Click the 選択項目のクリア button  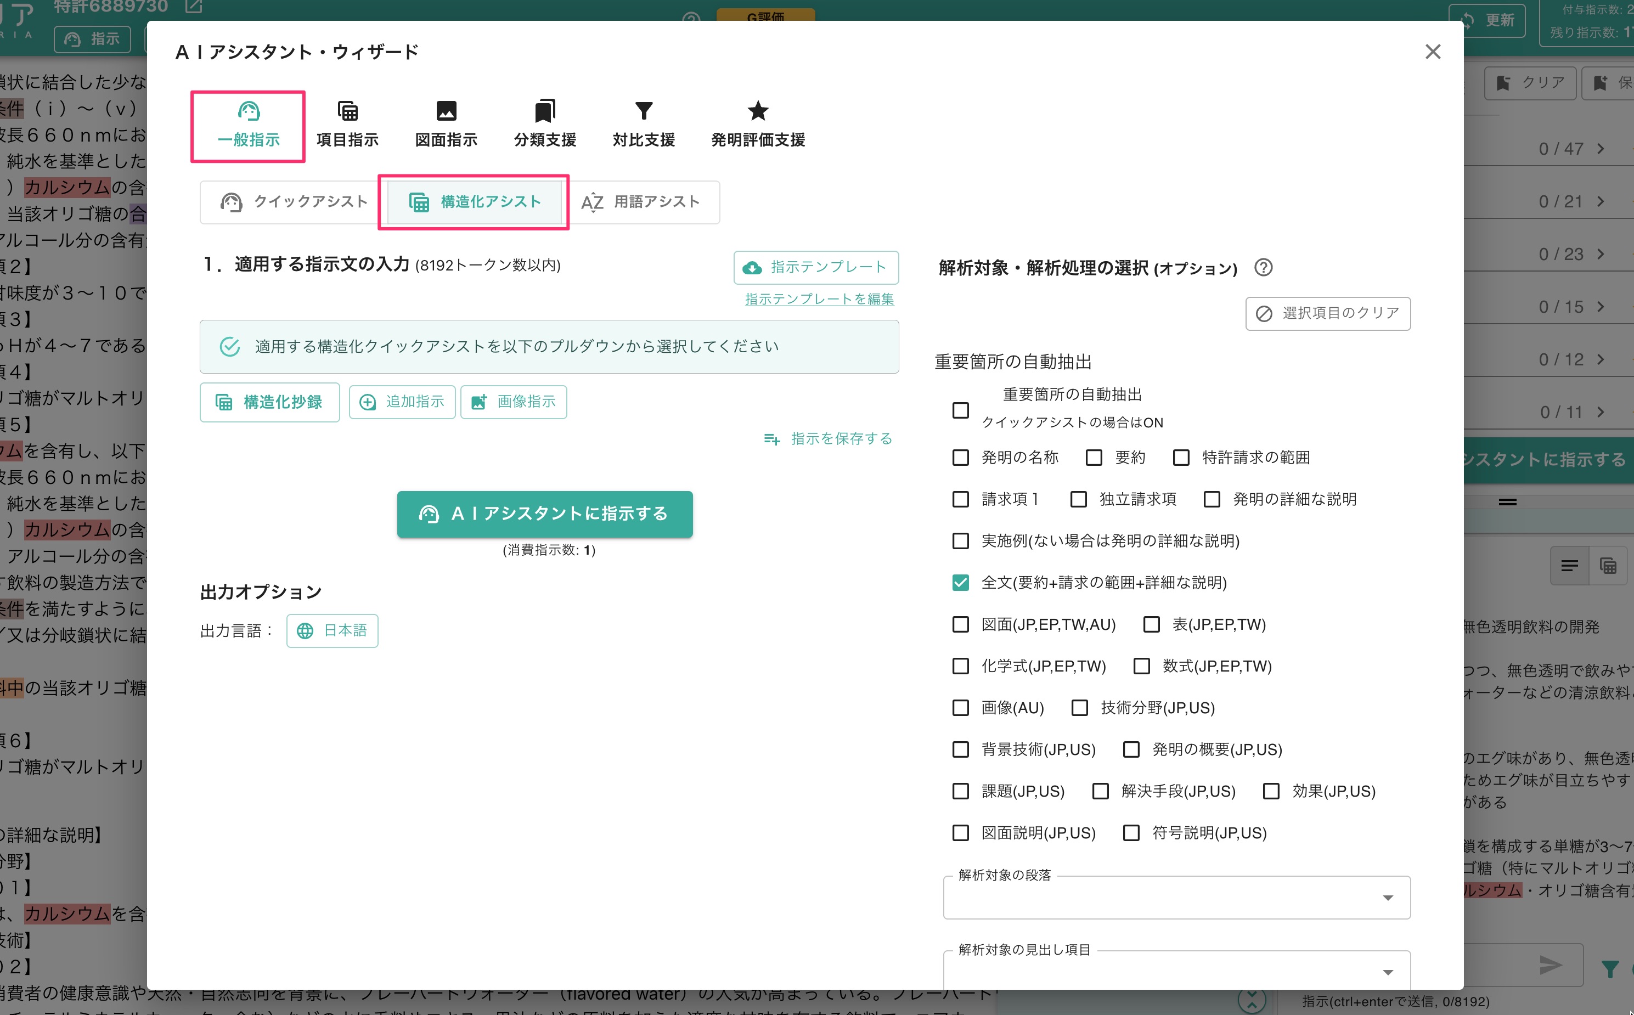(1328, 313)
